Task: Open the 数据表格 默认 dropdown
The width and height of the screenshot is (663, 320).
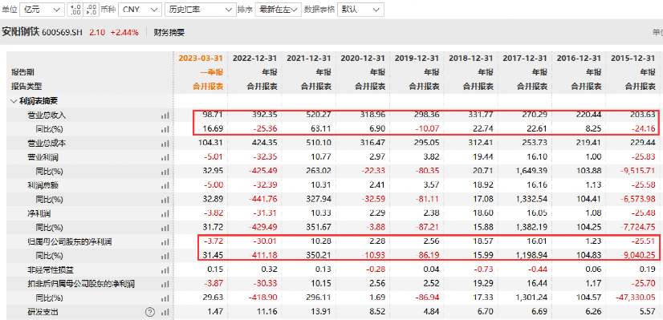Action: [360, 10]
